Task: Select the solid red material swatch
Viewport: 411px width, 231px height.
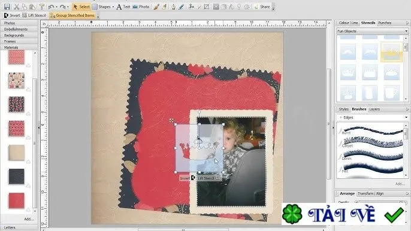Action: [x=16, y=200]
